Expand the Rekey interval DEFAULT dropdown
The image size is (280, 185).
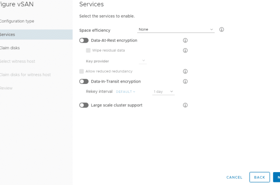tap(126, 92)
